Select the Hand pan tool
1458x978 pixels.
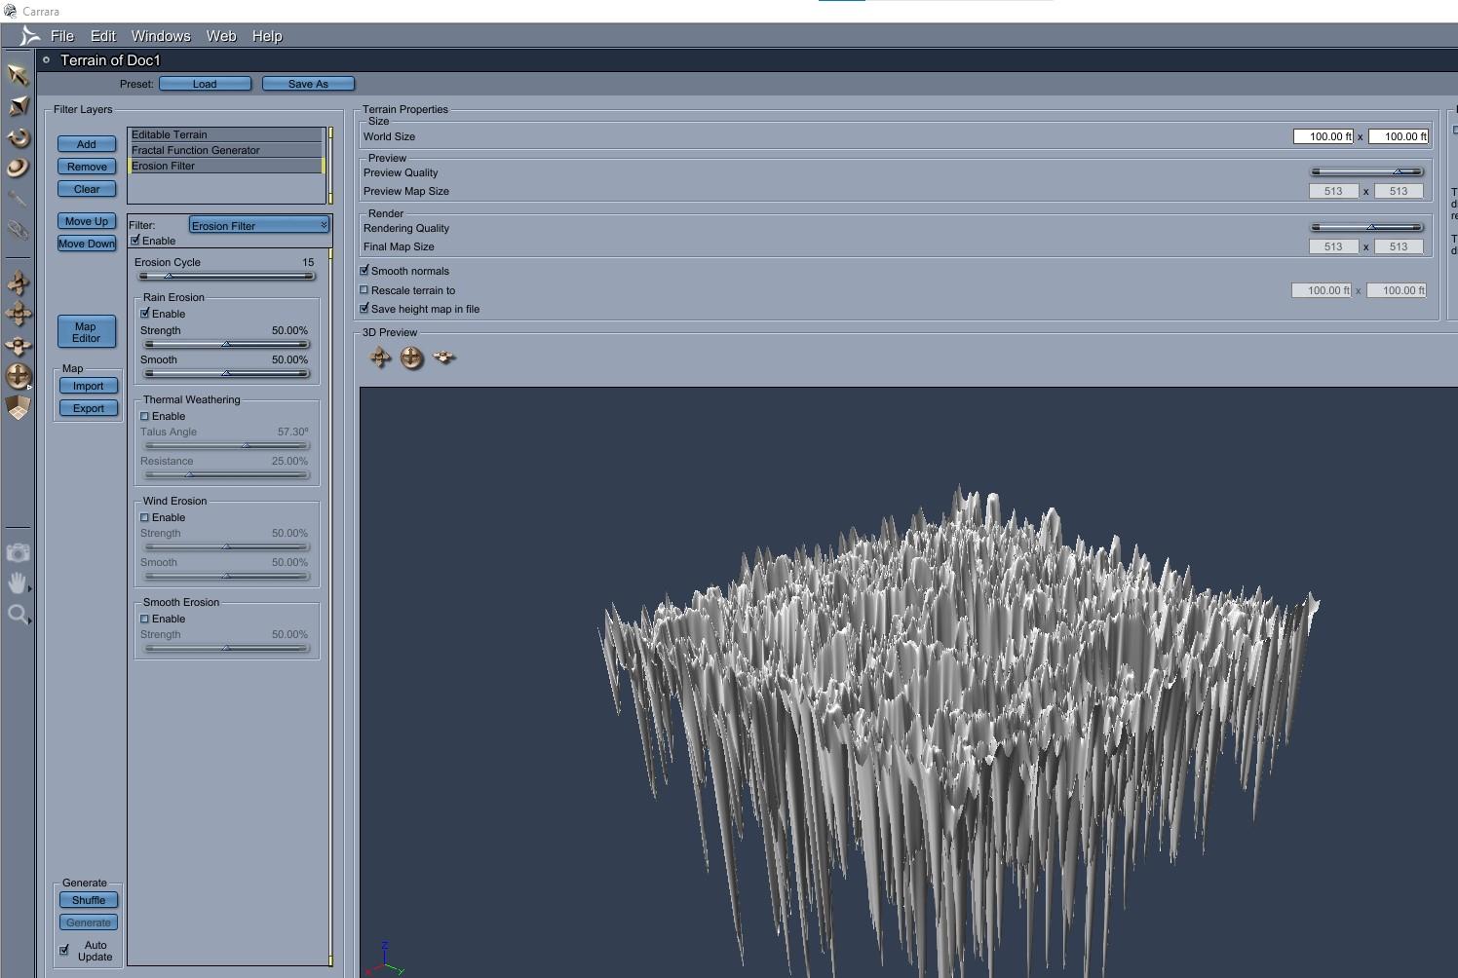(18, 583)
